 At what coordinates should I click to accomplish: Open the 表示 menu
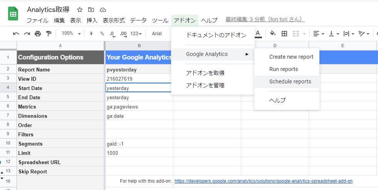coord(76,20)
